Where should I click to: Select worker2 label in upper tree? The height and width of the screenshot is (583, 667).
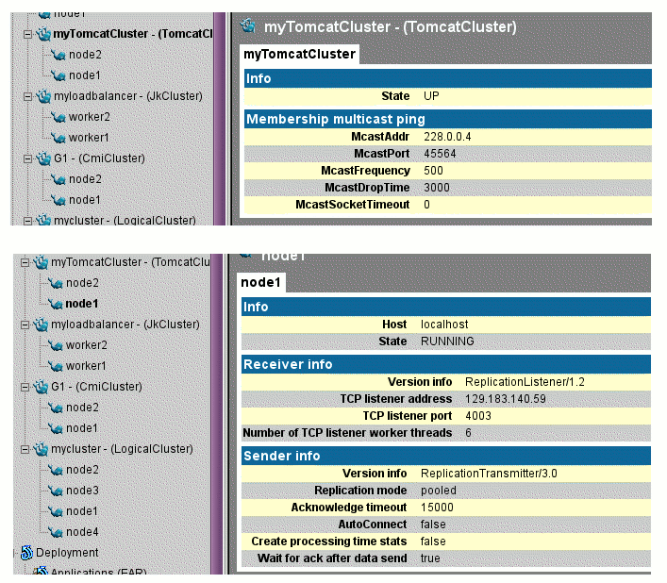[x=90, y=117]
